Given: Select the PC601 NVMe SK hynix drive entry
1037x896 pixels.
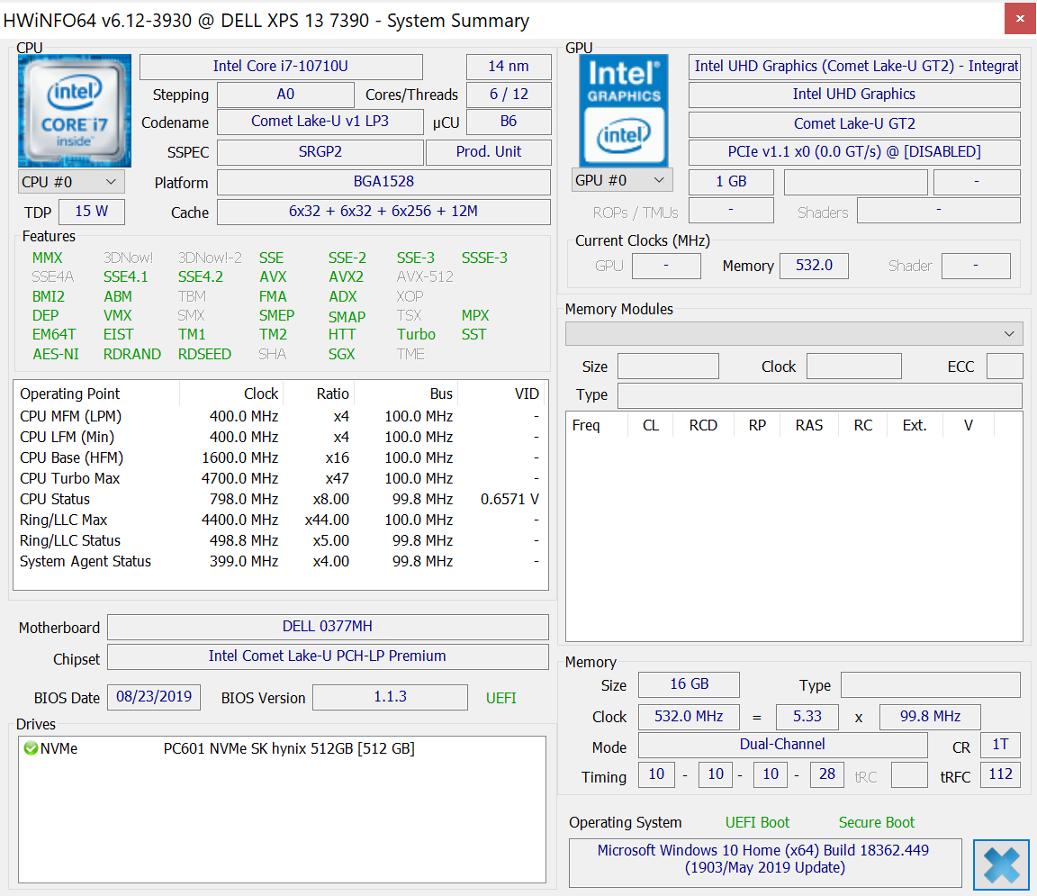Looking at the screenshot, I should pyautogui.click(x=288, y=748).
